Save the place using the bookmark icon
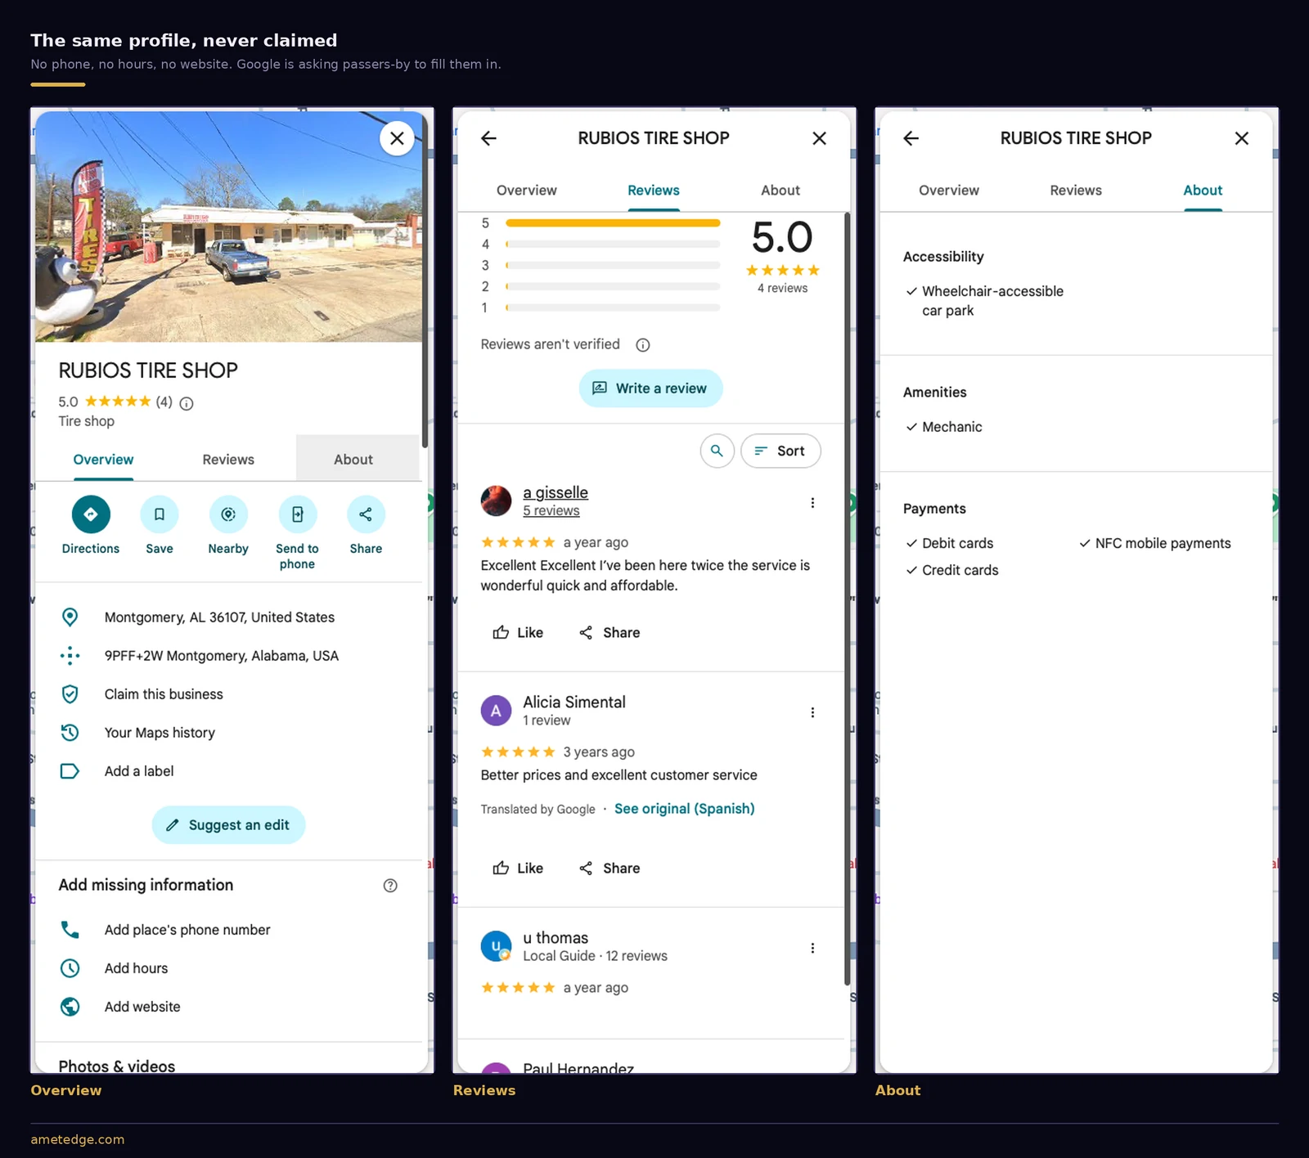 pos(160,514)
